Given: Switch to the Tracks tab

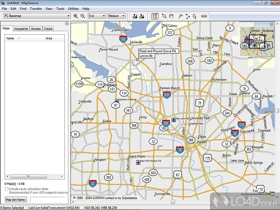Looking at the screenshot, I should 48,29.
